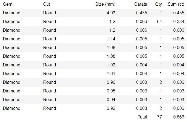Select the 1.02 size value

[111, 65]
